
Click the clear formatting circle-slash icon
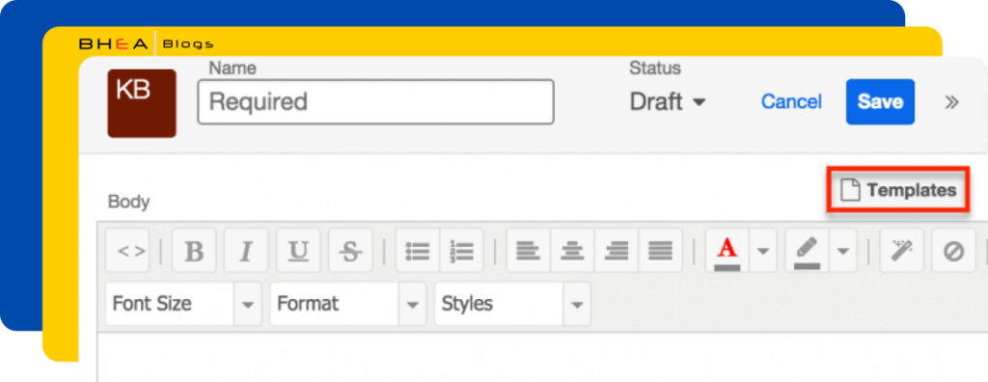tap(954, 250)
